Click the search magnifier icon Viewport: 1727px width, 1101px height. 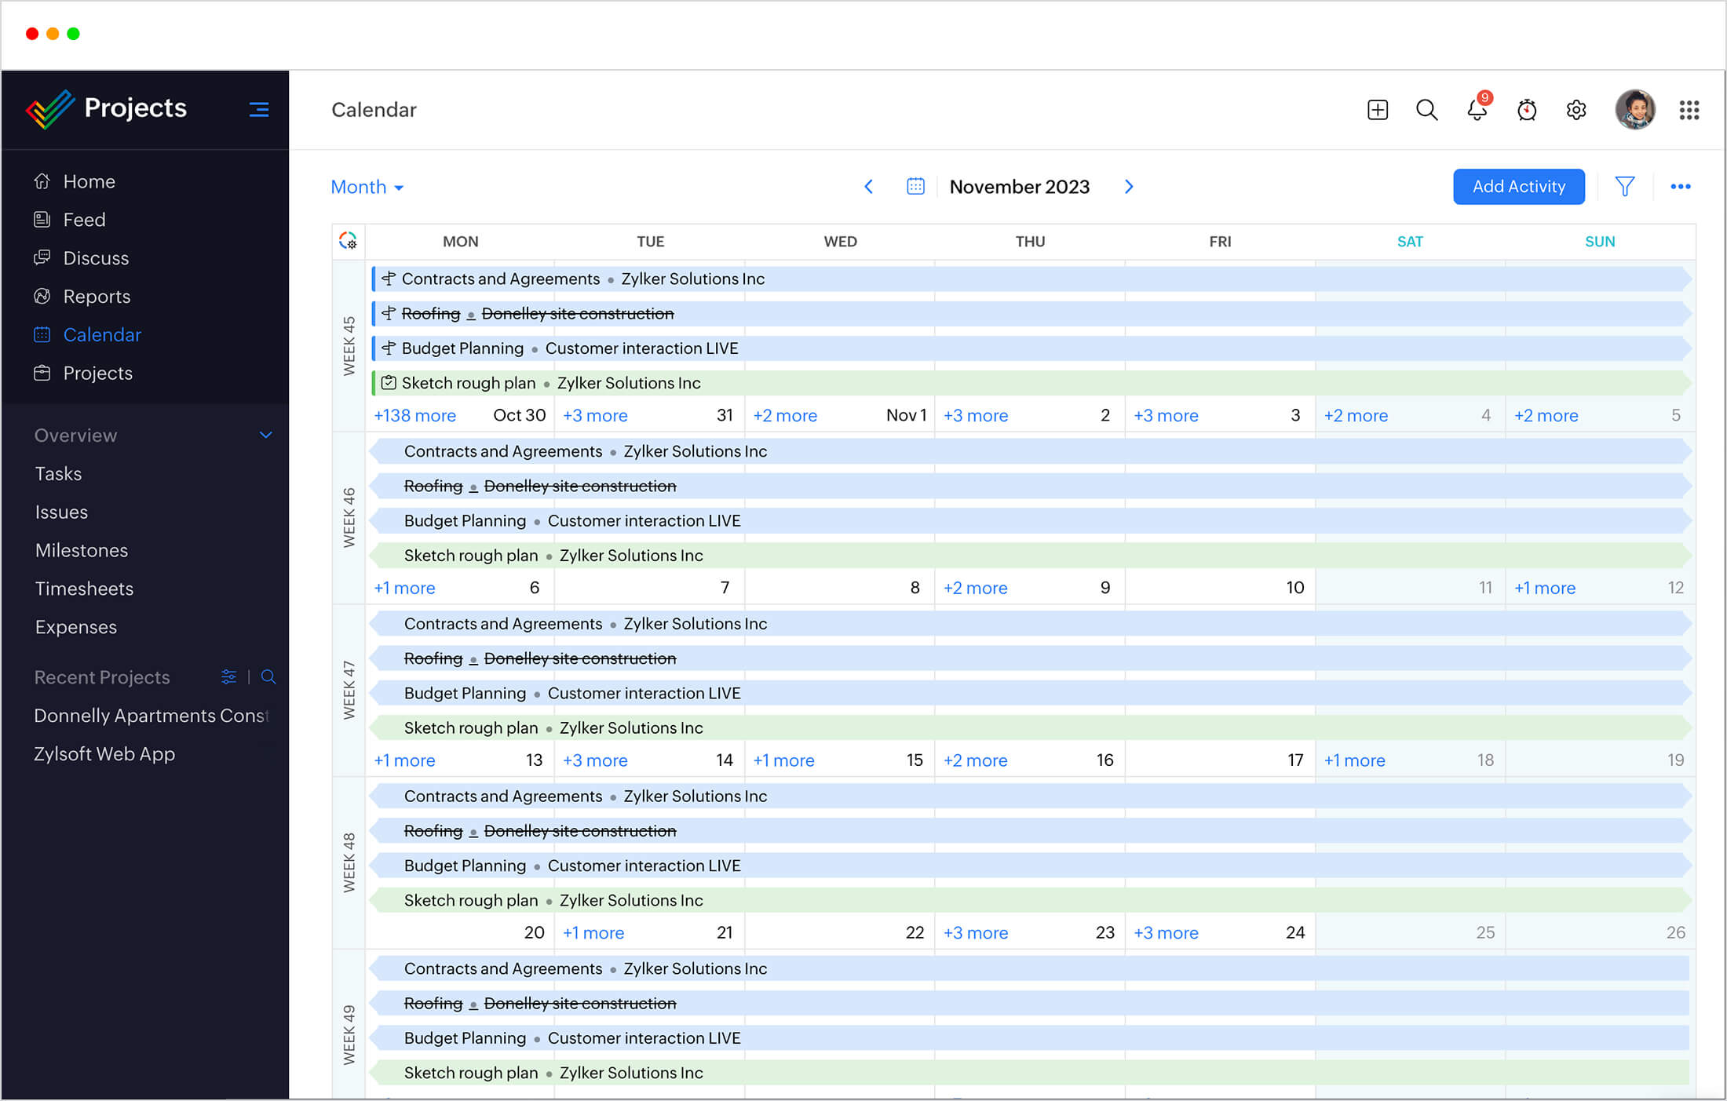pyautogui.click(x=1426, y=109)
